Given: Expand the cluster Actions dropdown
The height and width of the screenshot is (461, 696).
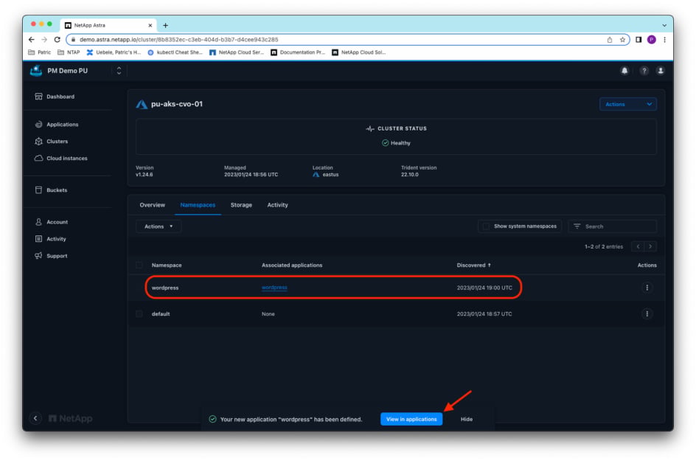Looking at the screenshot, I should (627, 104).
